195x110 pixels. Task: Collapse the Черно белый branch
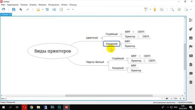tap(108, 62)
